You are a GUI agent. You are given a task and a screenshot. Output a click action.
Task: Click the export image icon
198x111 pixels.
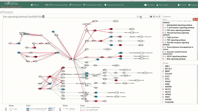tap(151, 16)
